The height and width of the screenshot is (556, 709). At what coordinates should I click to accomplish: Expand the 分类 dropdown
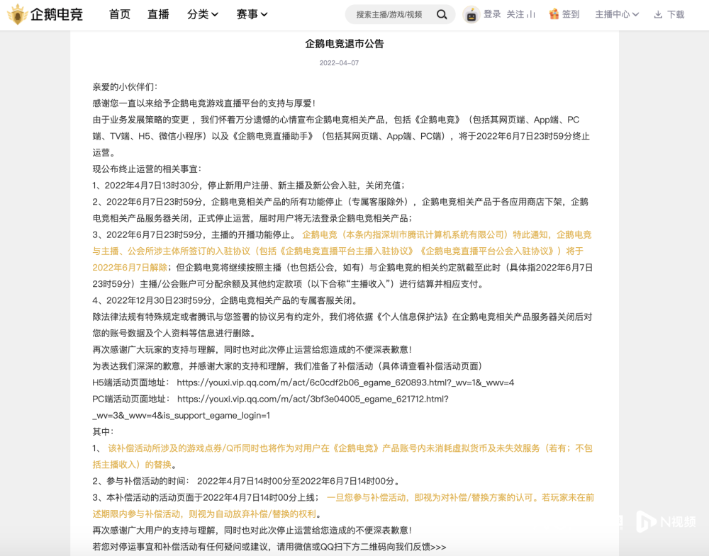pos(203,14)
